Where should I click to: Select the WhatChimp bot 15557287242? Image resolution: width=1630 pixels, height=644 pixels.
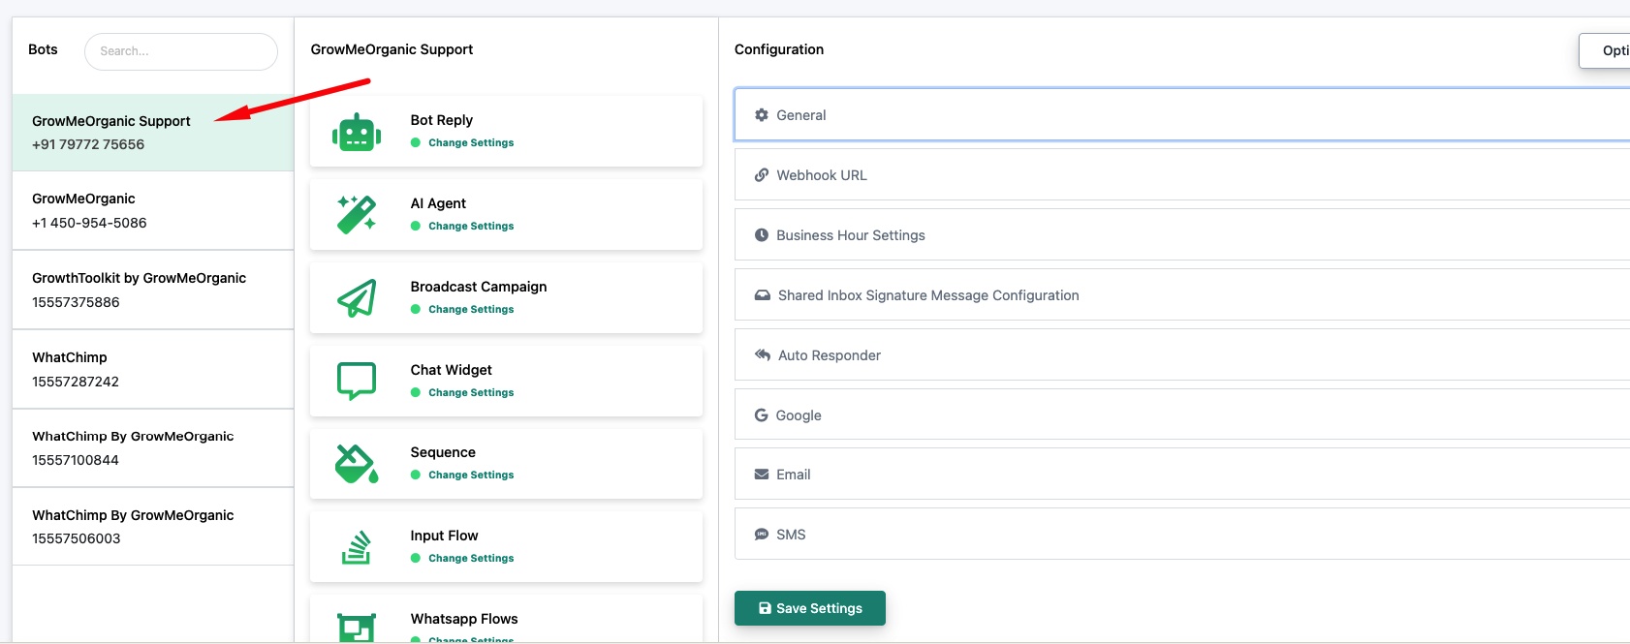tap(153, 369)
